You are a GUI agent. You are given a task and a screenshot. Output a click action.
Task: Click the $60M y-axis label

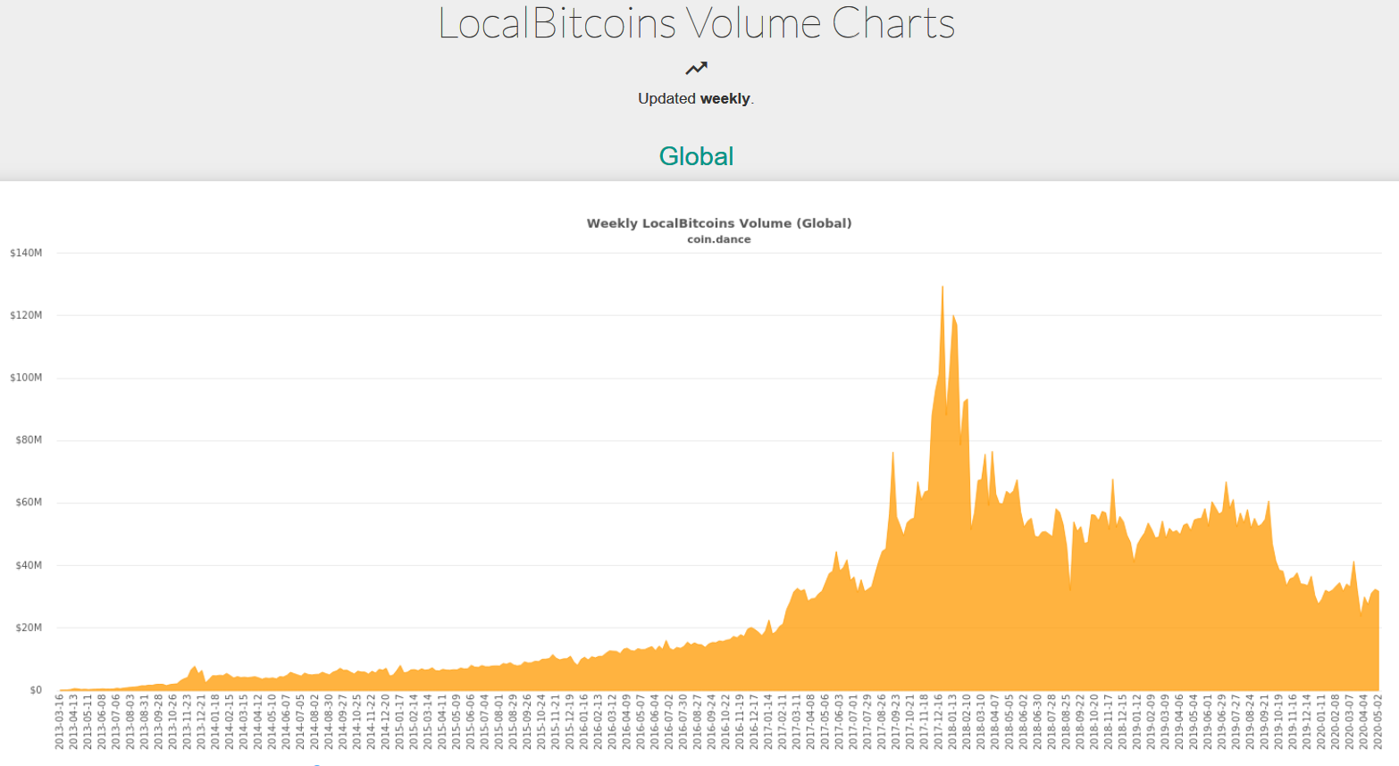coord(29,503)
